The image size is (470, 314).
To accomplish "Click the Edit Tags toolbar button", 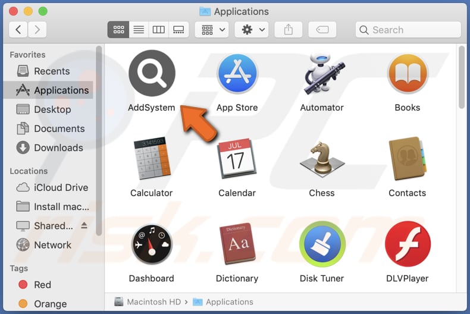I will point(322,30).
